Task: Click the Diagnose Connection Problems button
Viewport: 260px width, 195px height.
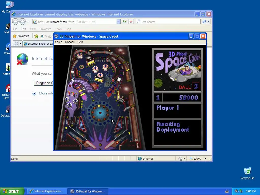Action: coord(43,83)
